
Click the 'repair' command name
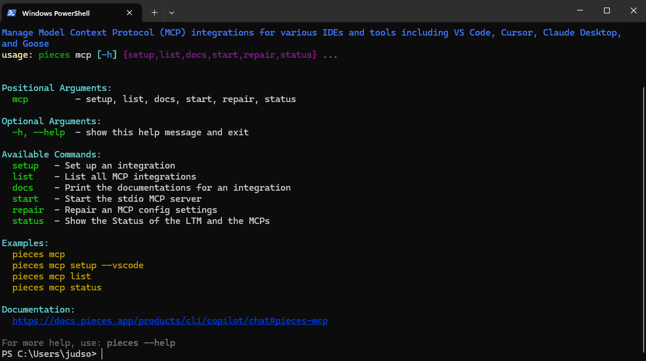coord(28,210)
